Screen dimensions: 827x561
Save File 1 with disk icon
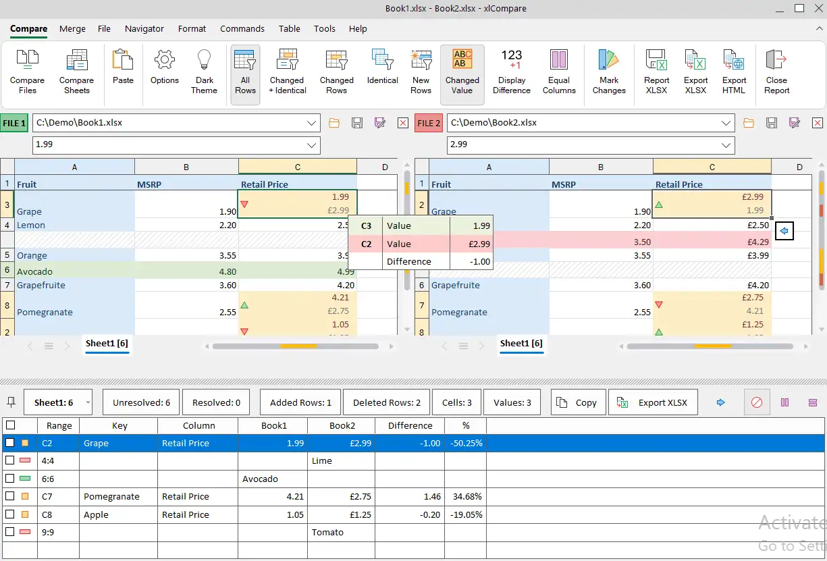click(357, 123)
